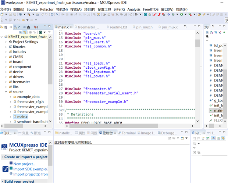
Task: Collapse the source folder
Action: 6,92
